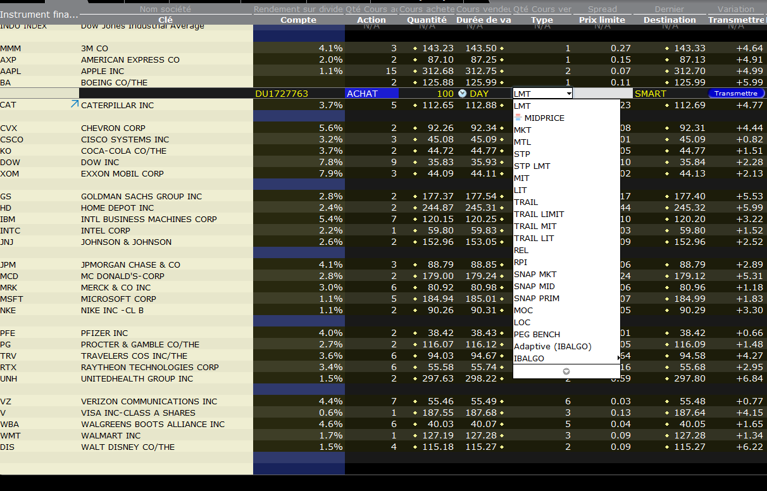Image resolution: width=767 pixels, height=491 pixels.
Task: Click the Quantité column header
Action: point(427,20)
